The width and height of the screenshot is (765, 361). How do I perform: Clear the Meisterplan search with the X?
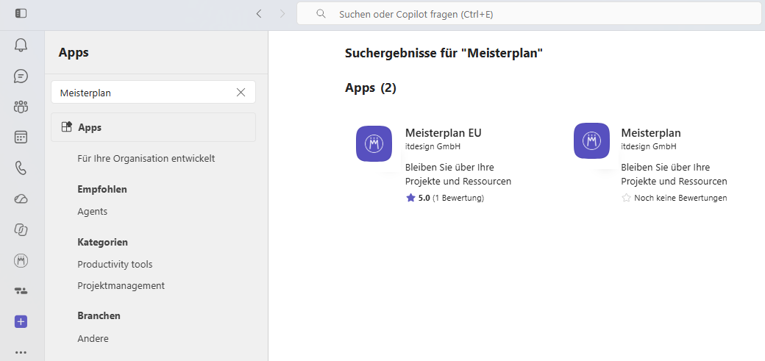coord(241,93)
